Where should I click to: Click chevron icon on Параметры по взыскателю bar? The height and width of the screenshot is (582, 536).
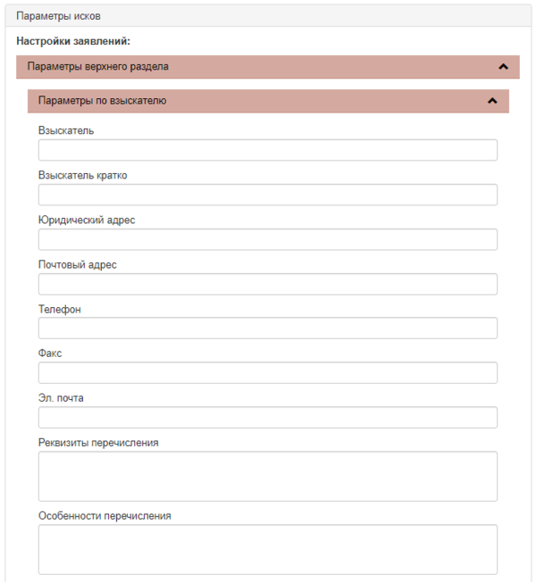click(491, 101)
